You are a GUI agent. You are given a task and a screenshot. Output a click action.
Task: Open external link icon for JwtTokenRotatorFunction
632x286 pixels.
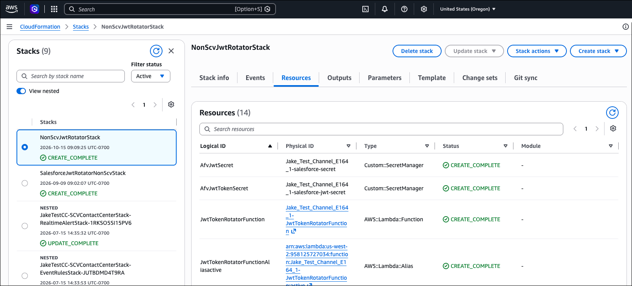point(294,231)
